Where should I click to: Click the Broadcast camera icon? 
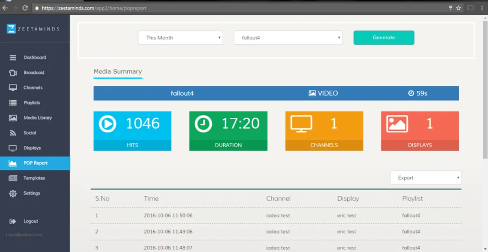point(13,73)
